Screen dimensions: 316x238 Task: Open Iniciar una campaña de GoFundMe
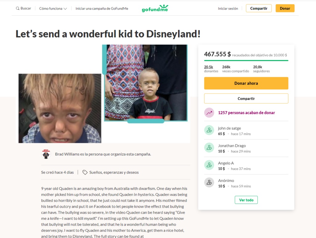point(102,8)
